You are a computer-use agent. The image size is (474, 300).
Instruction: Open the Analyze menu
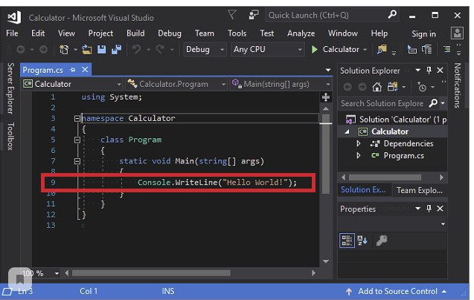[x=301, y=33]
